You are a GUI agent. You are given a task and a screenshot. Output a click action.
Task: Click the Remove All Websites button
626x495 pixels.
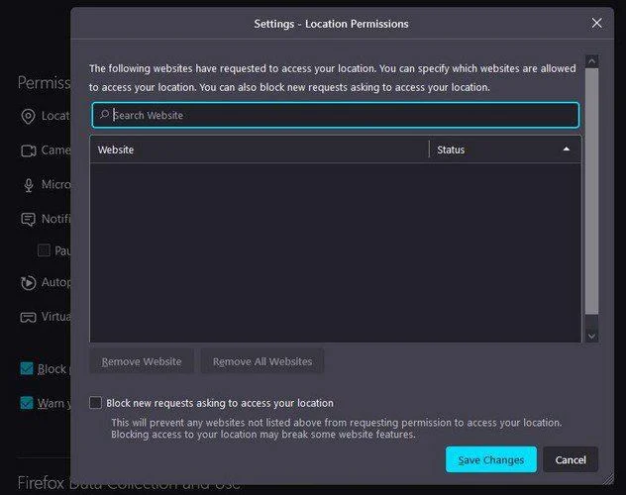(262, 361)
